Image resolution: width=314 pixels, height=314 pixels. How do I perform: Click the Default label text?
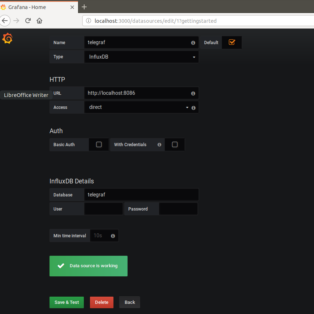point(211,43)
